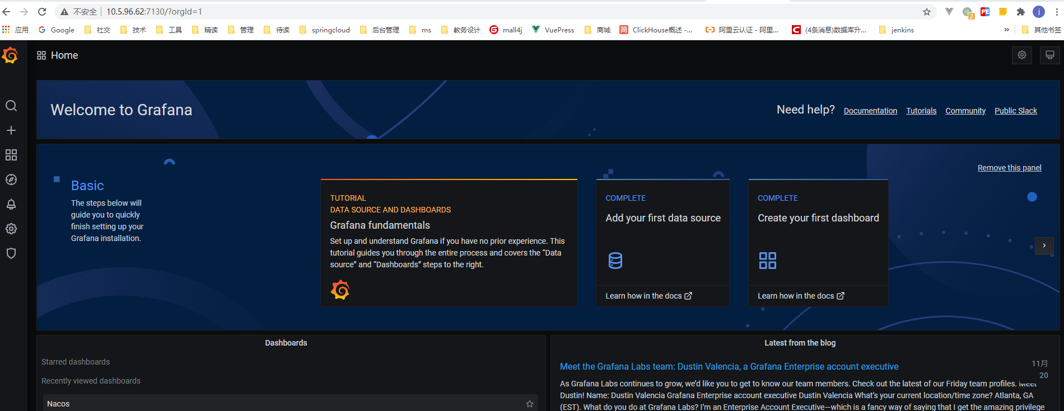
Task: Click the dashboard grid icon on dashboard card
Action: 768,261
